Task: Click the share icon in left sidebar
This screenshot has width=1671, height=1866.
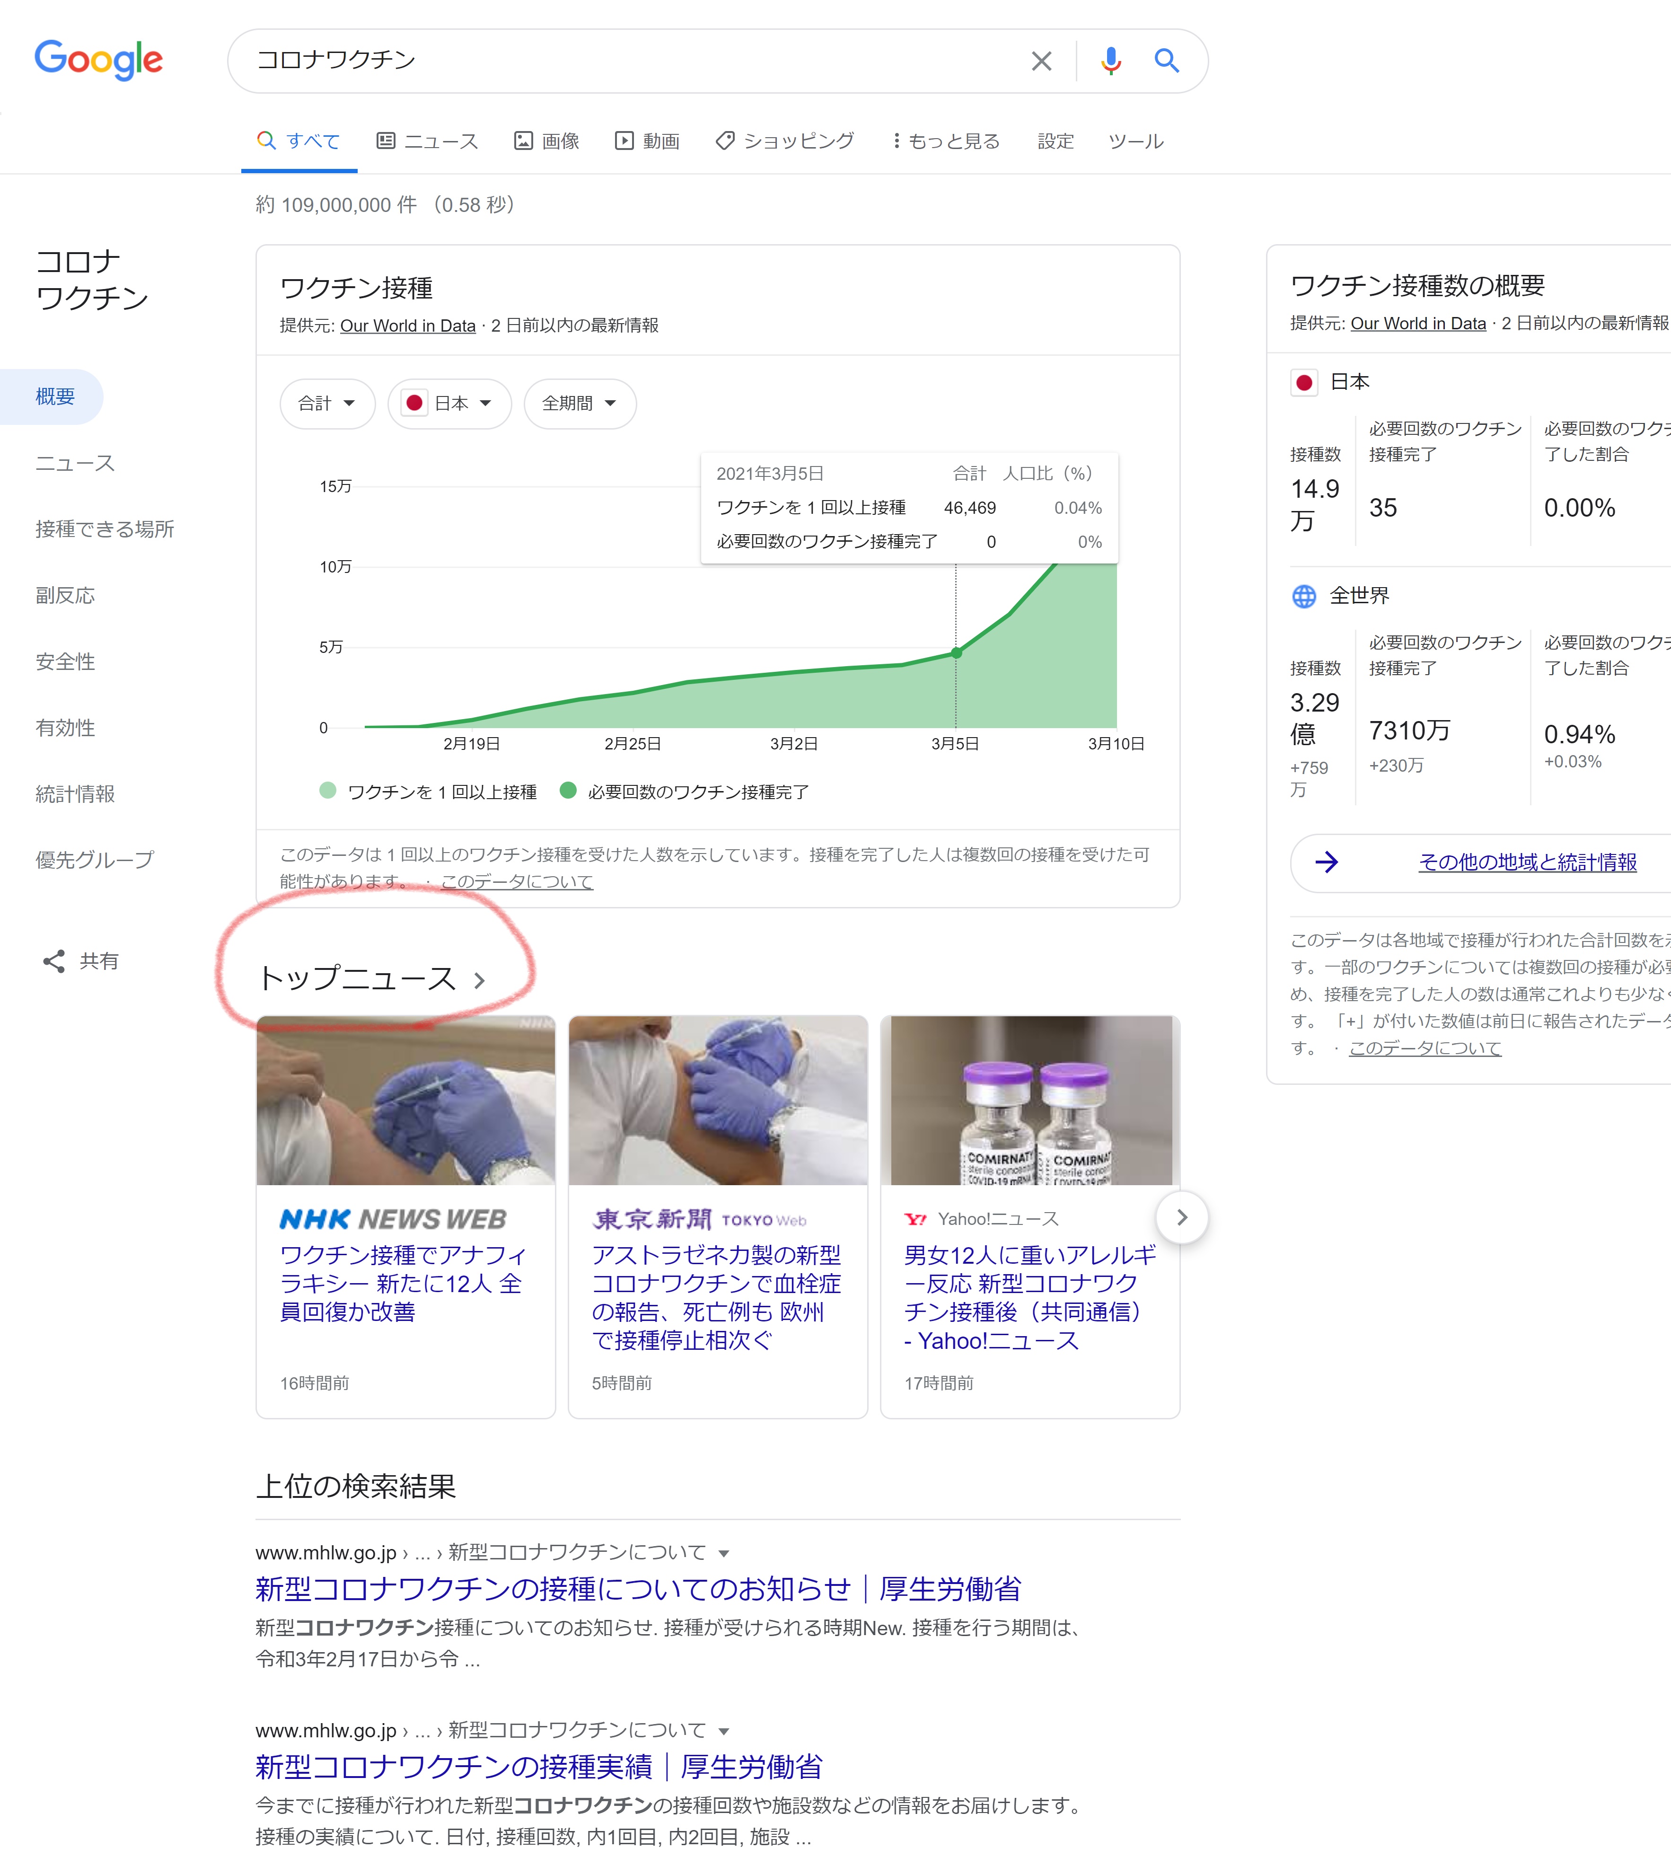Action: pos(54,961)
